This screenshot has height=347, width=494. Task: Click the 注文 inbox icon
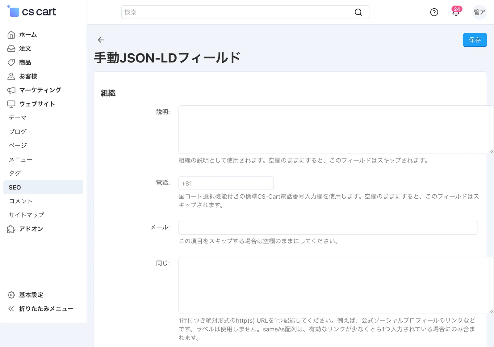tap(11, 49)
